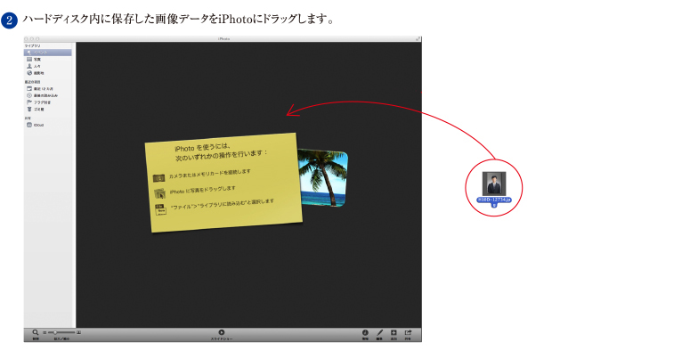Open Places (撮影地) globe item in sidebar
Image resolution: width=690 pixels, height=359 pixels.
click(x=47, y=73)
